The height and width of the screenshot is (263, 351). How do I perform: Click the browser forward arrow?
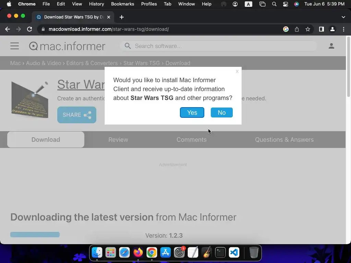point(19,29)
